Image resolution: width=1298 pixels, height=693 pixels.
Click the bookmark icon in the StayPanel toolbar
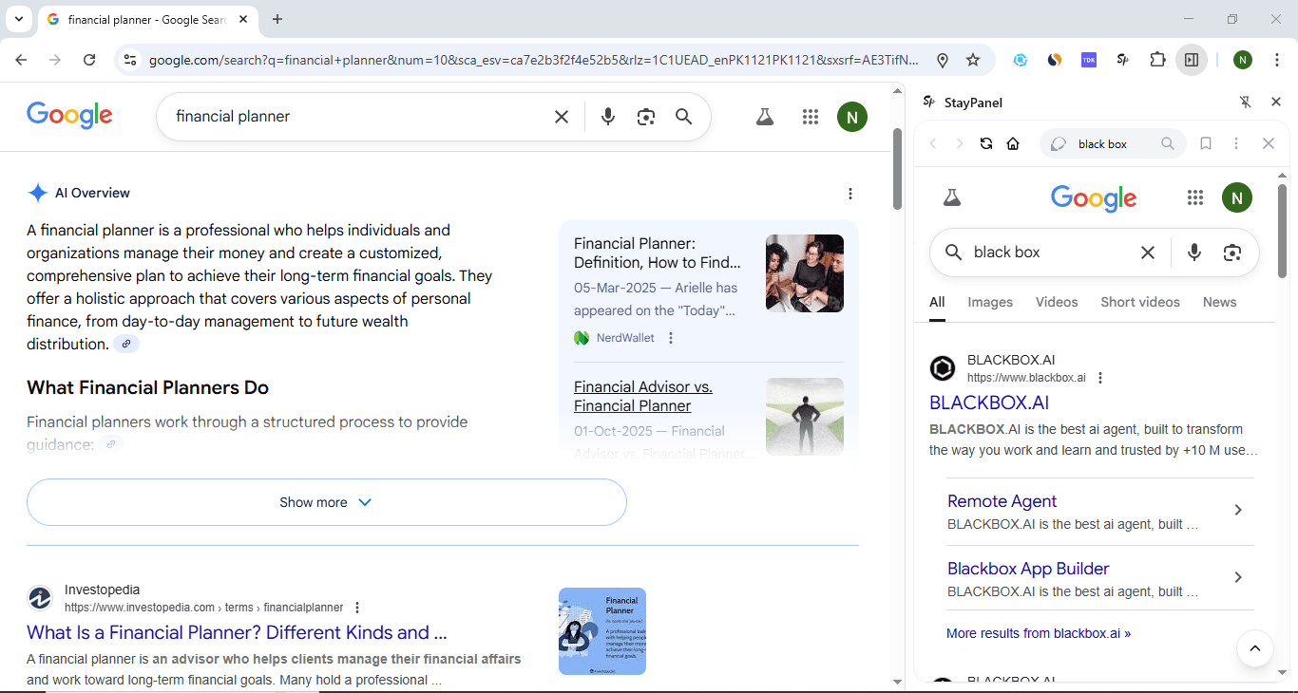(x=1205, y=143)
